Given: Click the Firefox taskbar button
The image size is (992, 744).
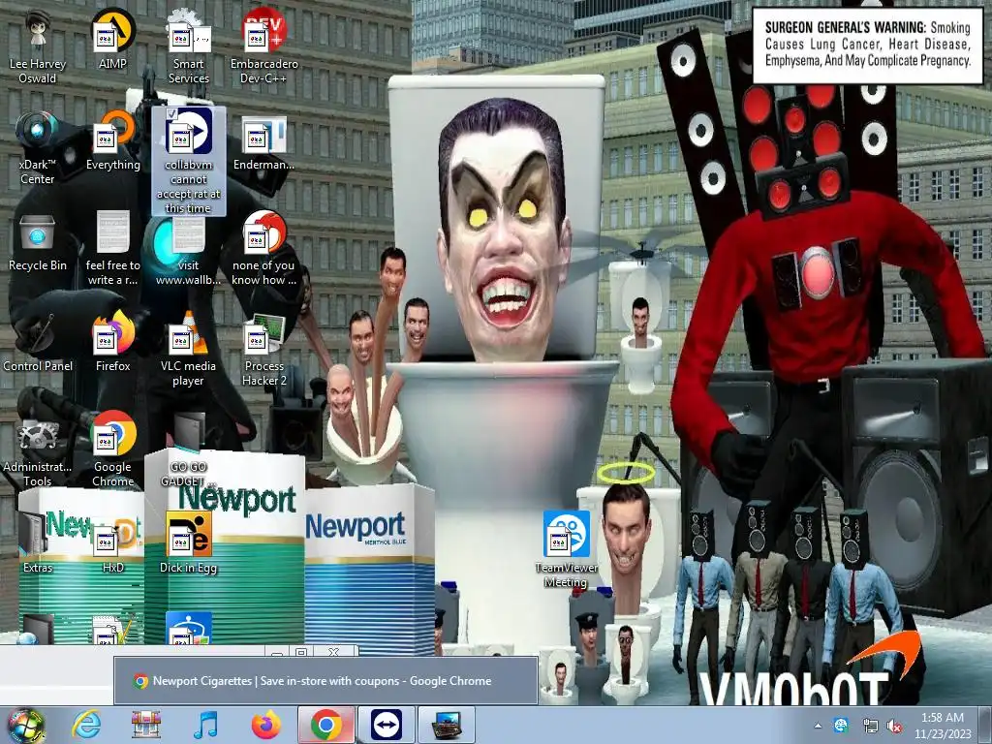Looking at the screenshot, I should [266, 725].
